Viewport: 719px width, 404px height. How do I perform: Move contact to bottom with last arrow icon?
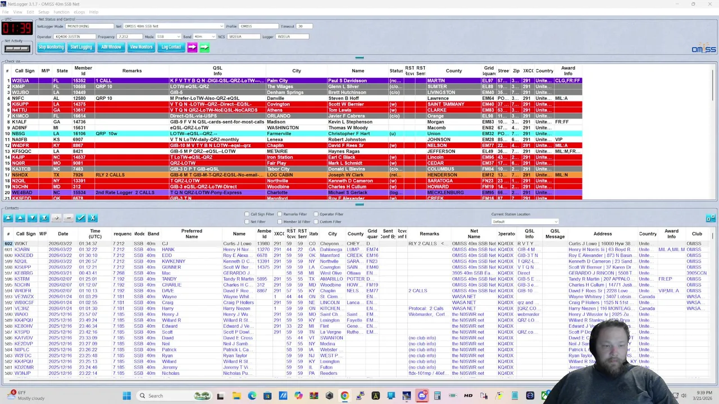(44, 218)
